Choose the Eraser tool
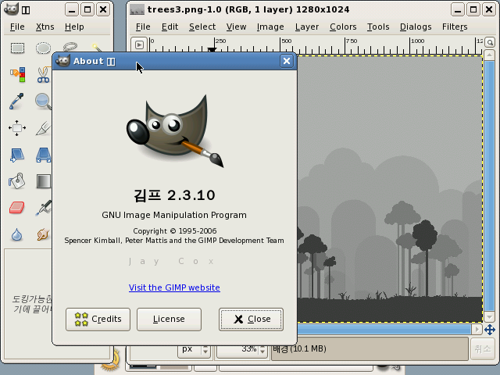500x375 pixels. [17, 208]
